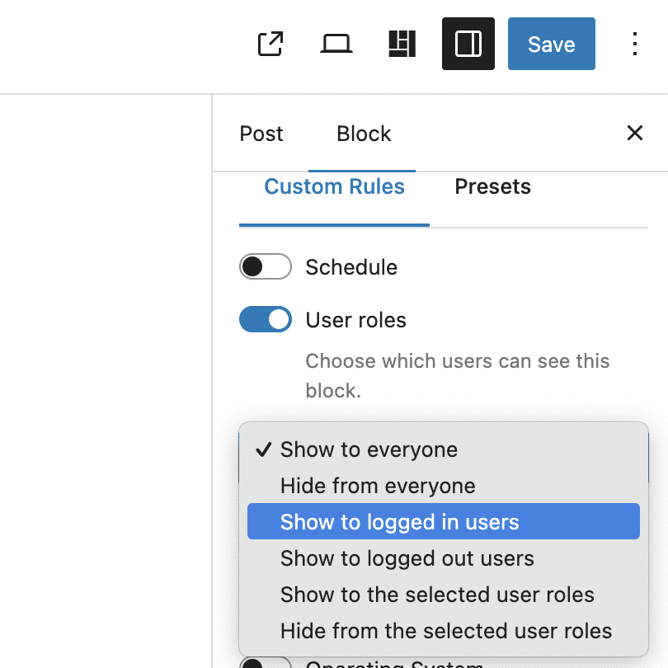Switch to the Post settings tab
The image size is (668, 668).
point(261,133)
